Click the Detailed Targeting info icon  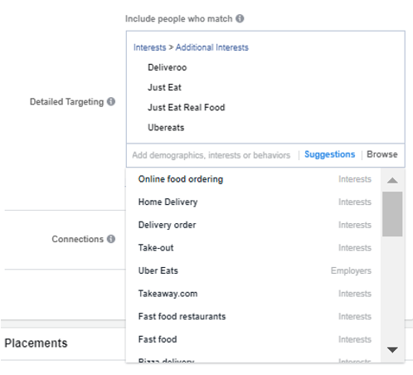pos(111,101)
